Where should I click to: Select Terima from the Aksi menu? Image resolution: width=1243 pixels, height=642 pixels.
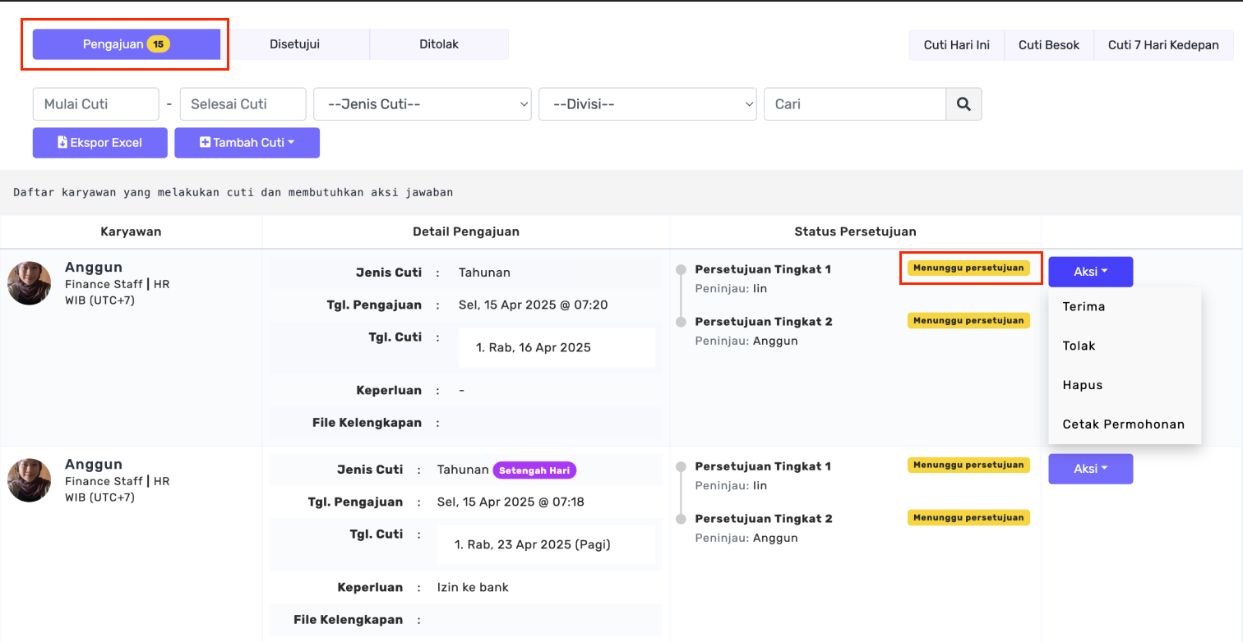[x=1084, y=307]
